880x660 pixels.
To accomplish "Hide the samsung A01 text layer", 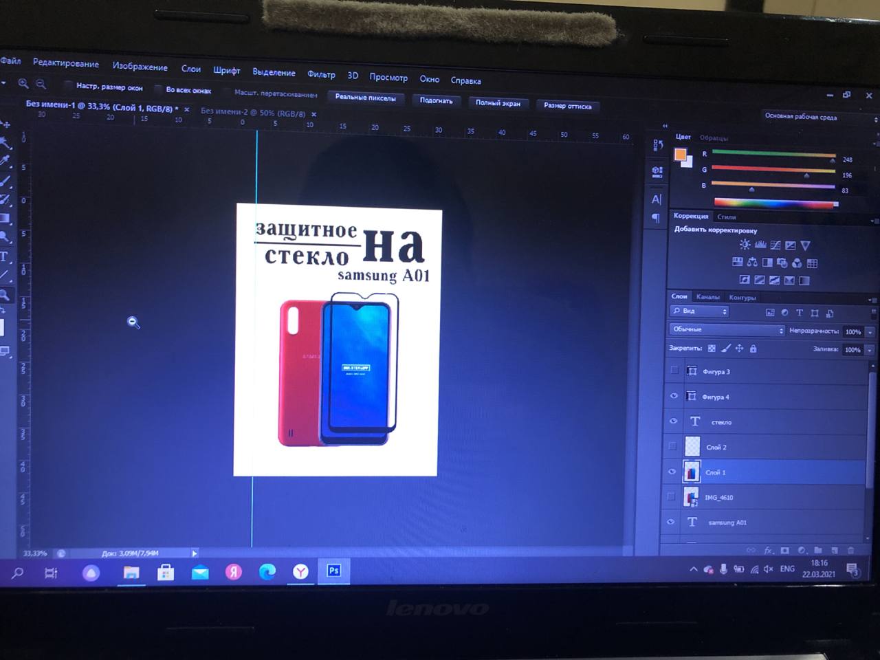I will tap(670, 521).
